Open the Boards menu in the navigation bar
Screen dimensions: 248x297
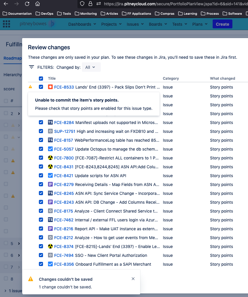[158, 24]
